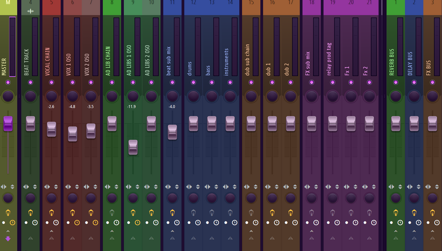The image size is (442, 251).
Task: Click effect slots icon on VOX 2 OSO
Action: [91, 213]
